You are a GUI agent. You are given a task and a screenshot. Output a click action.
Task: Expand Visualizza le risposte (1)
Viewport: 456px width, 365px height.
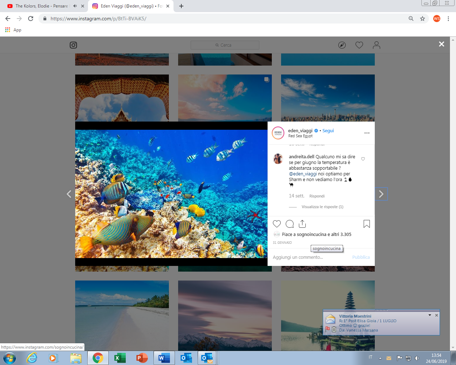(x=322, y=207)
